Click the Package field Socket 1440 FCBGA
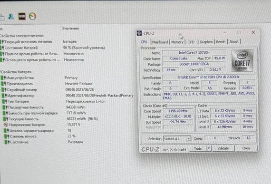Screen dimensions: 271x184 tap(194, 64)
